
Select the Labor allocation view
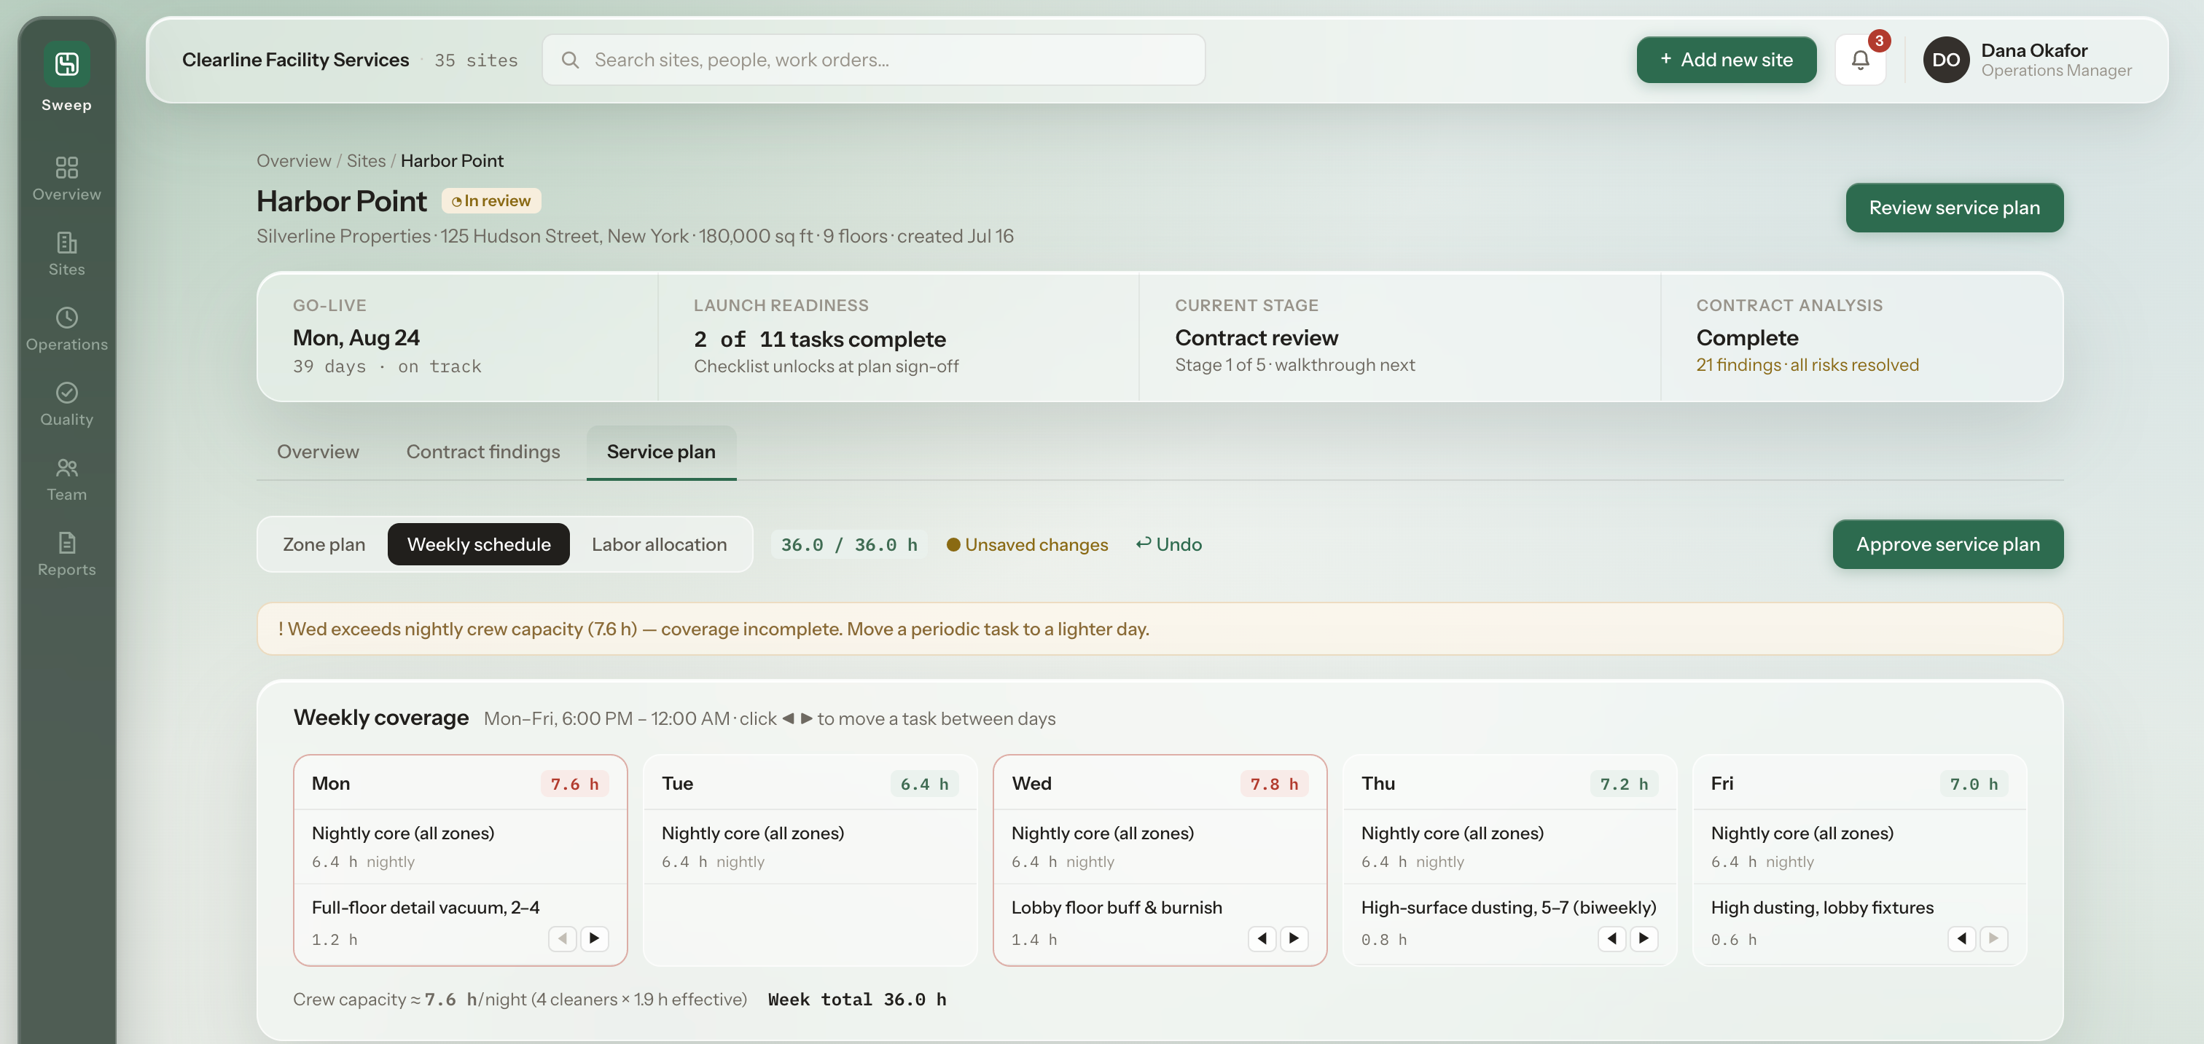659,543
